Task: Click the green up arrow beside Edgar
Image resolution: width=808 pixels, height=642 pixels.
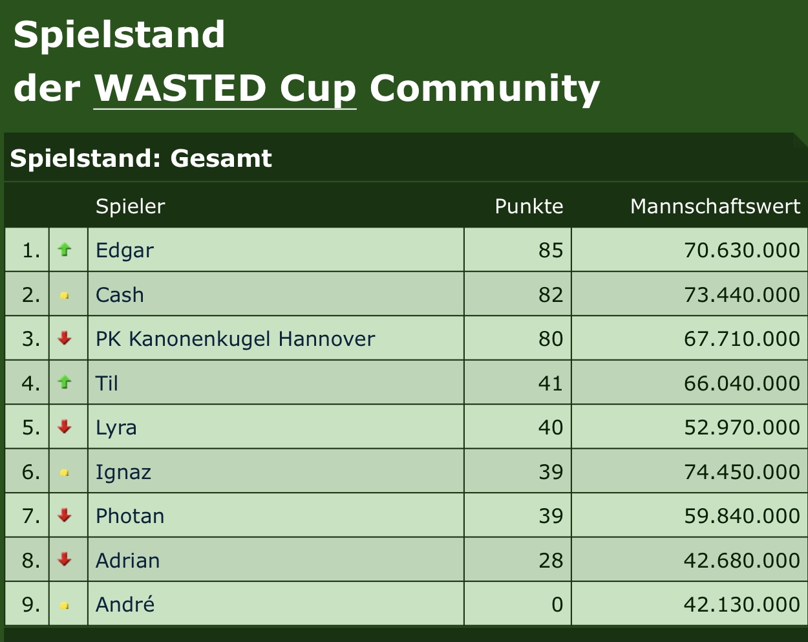Action: pyautogui.click(x=65, y=249)
